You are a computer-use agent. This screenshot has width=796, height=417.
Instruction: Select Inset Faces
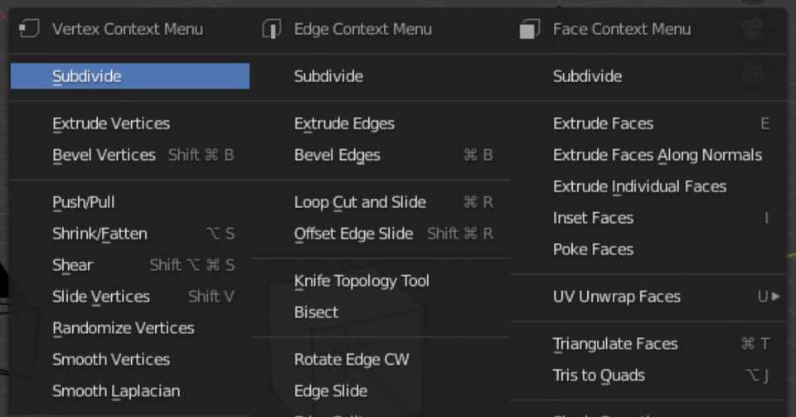(x=593, y=218)
